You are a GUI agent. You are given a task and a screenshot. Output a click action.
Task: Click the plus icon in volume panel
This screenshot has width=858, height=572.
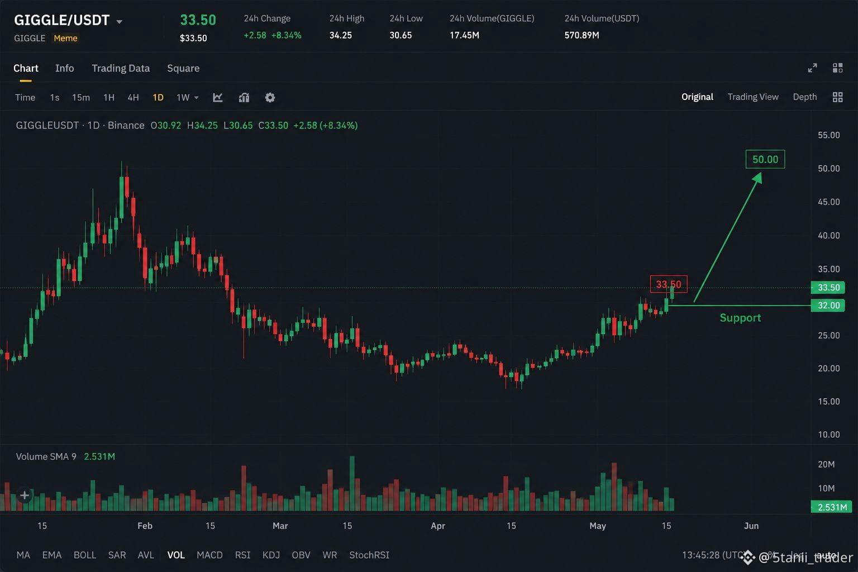pyautogui.click(x=25, y=495)
